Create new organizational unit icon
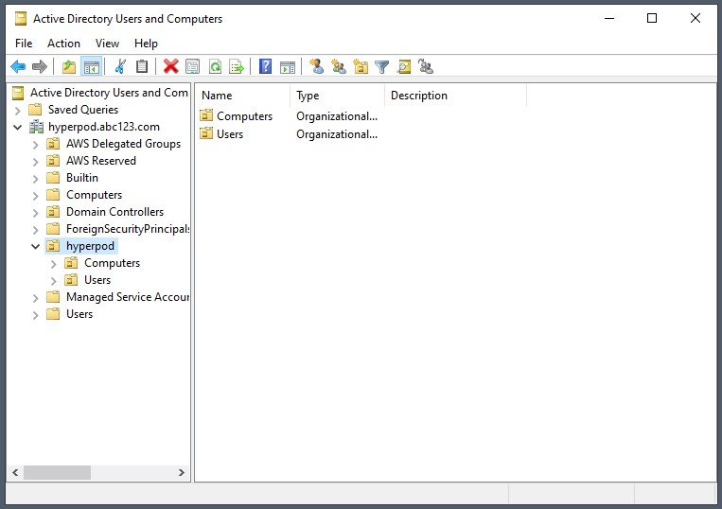This screenshot has width=722, height=509. click(x=361, y=67)
